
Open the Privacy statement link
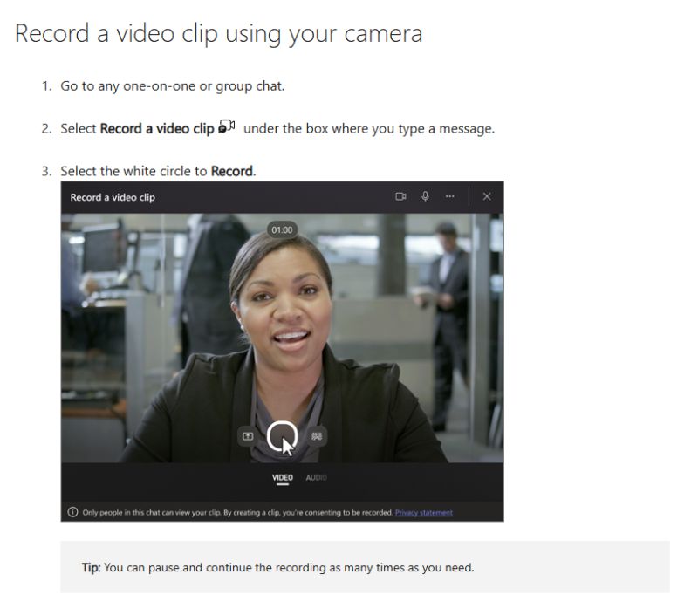pos(424,512)
